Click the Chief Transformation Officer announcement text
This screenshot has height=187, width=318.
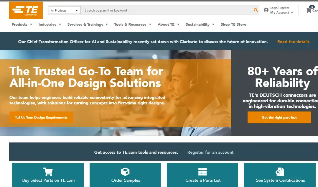(x=143, y=42)
